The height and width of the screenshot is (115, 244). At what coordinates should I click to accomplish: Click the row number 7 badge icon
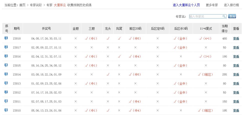pos(6,92)
